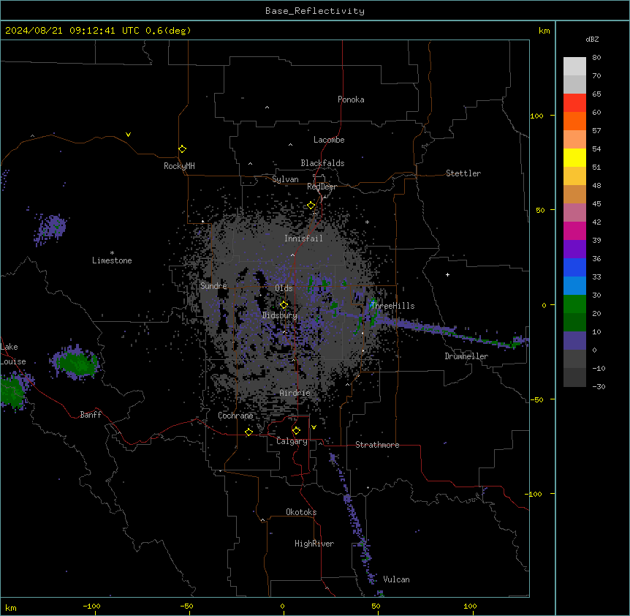Click the Banff town label
The height and width of the screenshot is (616, 630).
tap(91, 415)
